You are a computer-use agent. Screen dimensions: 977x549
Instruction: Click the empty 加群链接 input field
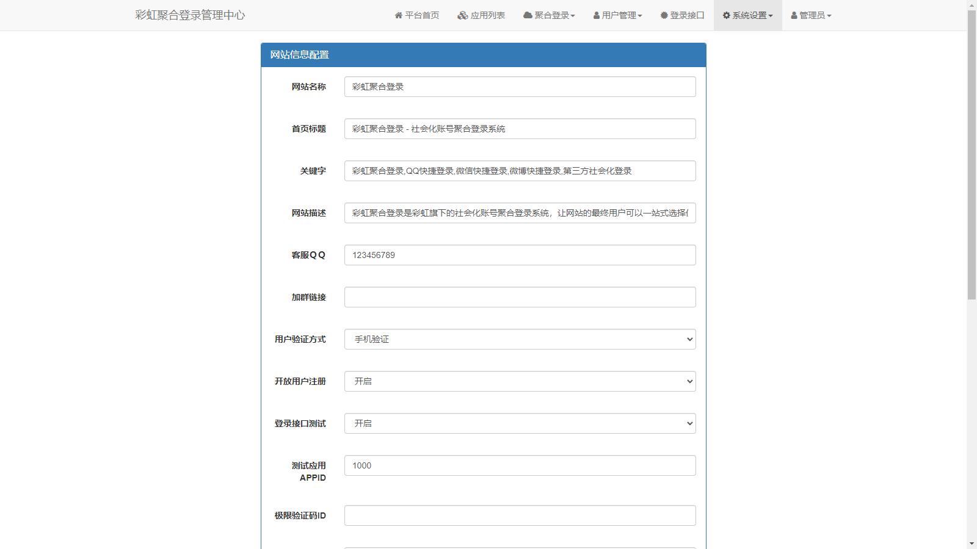coord(520,297)
